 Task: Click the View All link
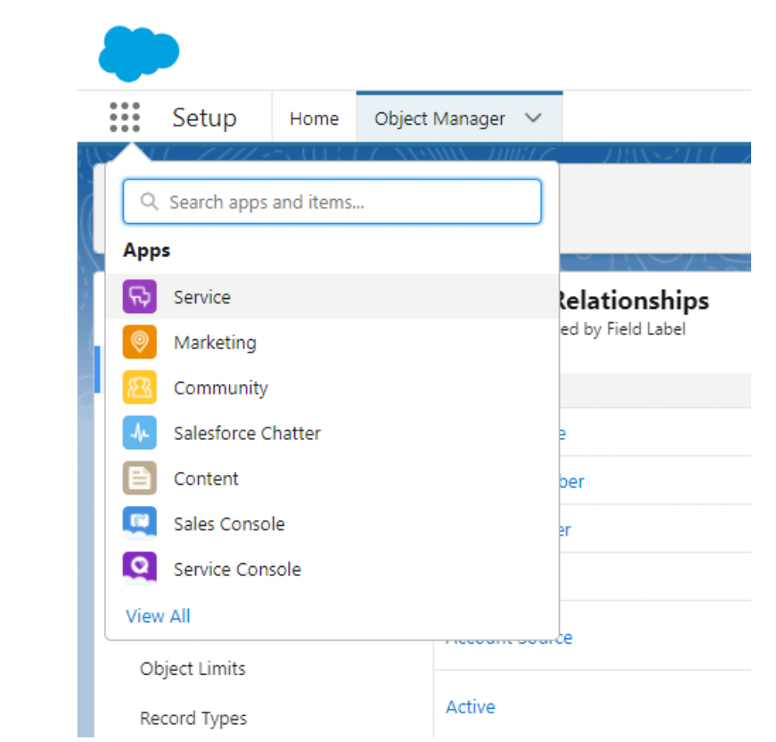pyautogui.click(x=158, y=617)
